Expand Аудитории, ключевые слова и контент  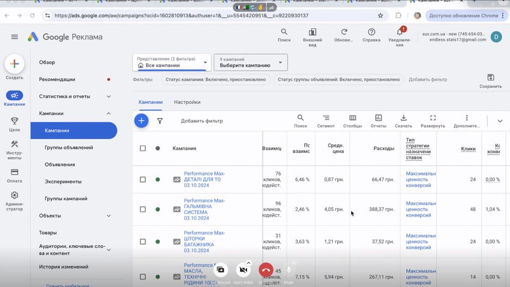[109, 250]
